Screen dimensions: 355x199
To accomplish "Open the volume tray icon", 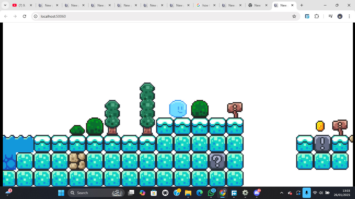I will pyautogui.click(x=321, y=193).
